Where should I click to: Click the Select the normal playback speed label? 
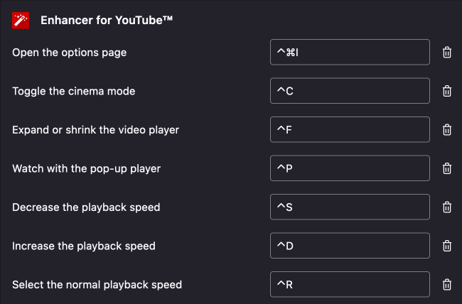coord(97,285)
